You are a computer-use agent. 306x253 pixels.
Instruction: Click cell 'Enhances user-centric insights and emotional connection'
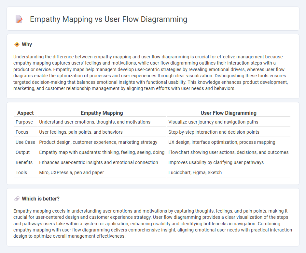[102, 162]
